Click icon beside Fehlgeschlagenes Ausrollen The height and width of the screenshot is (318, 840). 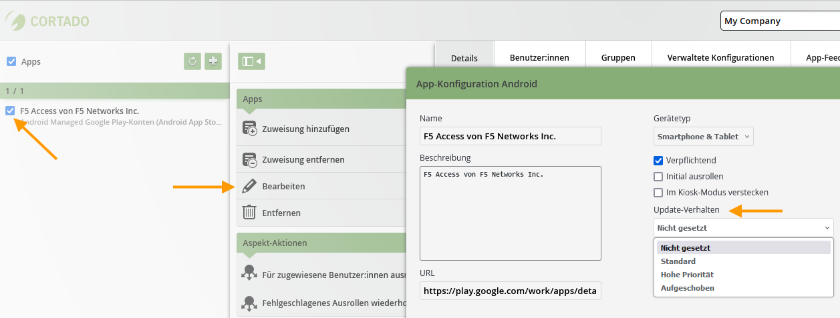click(x=249, y=303)
